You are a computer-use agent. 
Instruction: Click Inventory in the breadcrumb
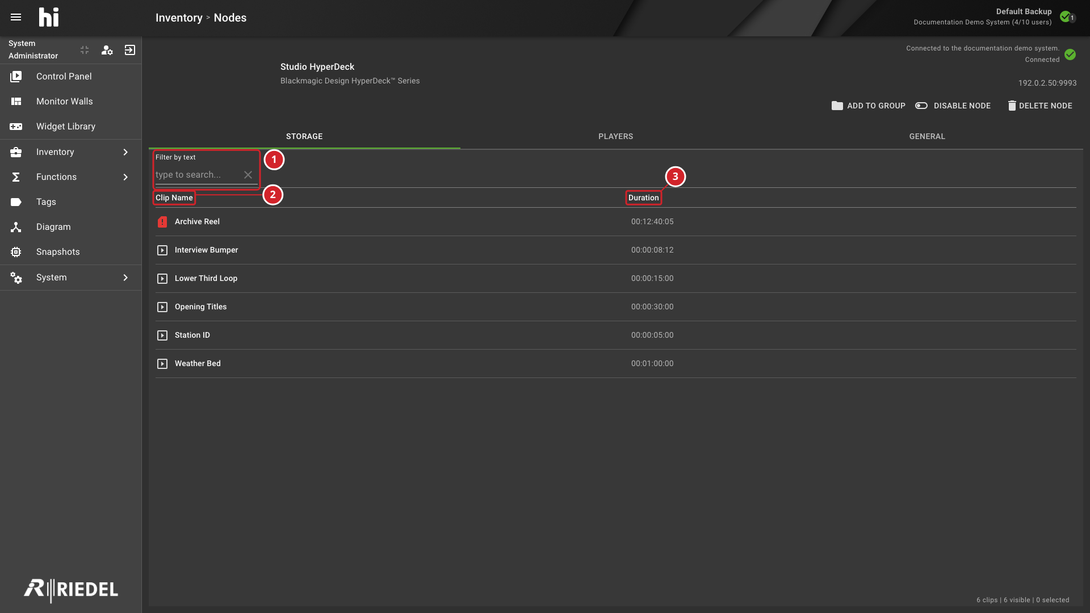point(179,18)
